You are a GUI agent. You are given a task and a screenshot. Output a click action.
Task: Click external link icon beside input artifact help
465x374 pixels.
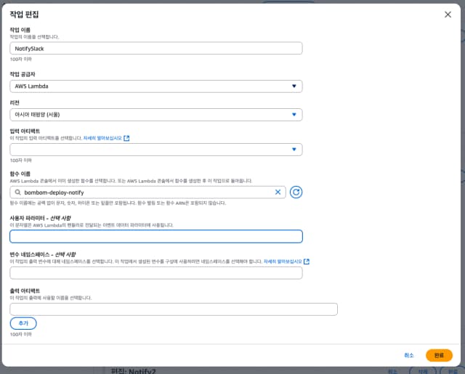[126, 138]
